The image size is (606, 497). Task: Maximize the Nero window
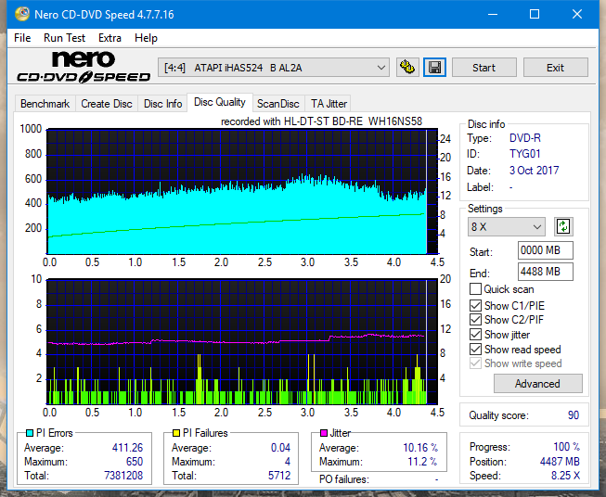pyautogui.click(x=535, y=14)
